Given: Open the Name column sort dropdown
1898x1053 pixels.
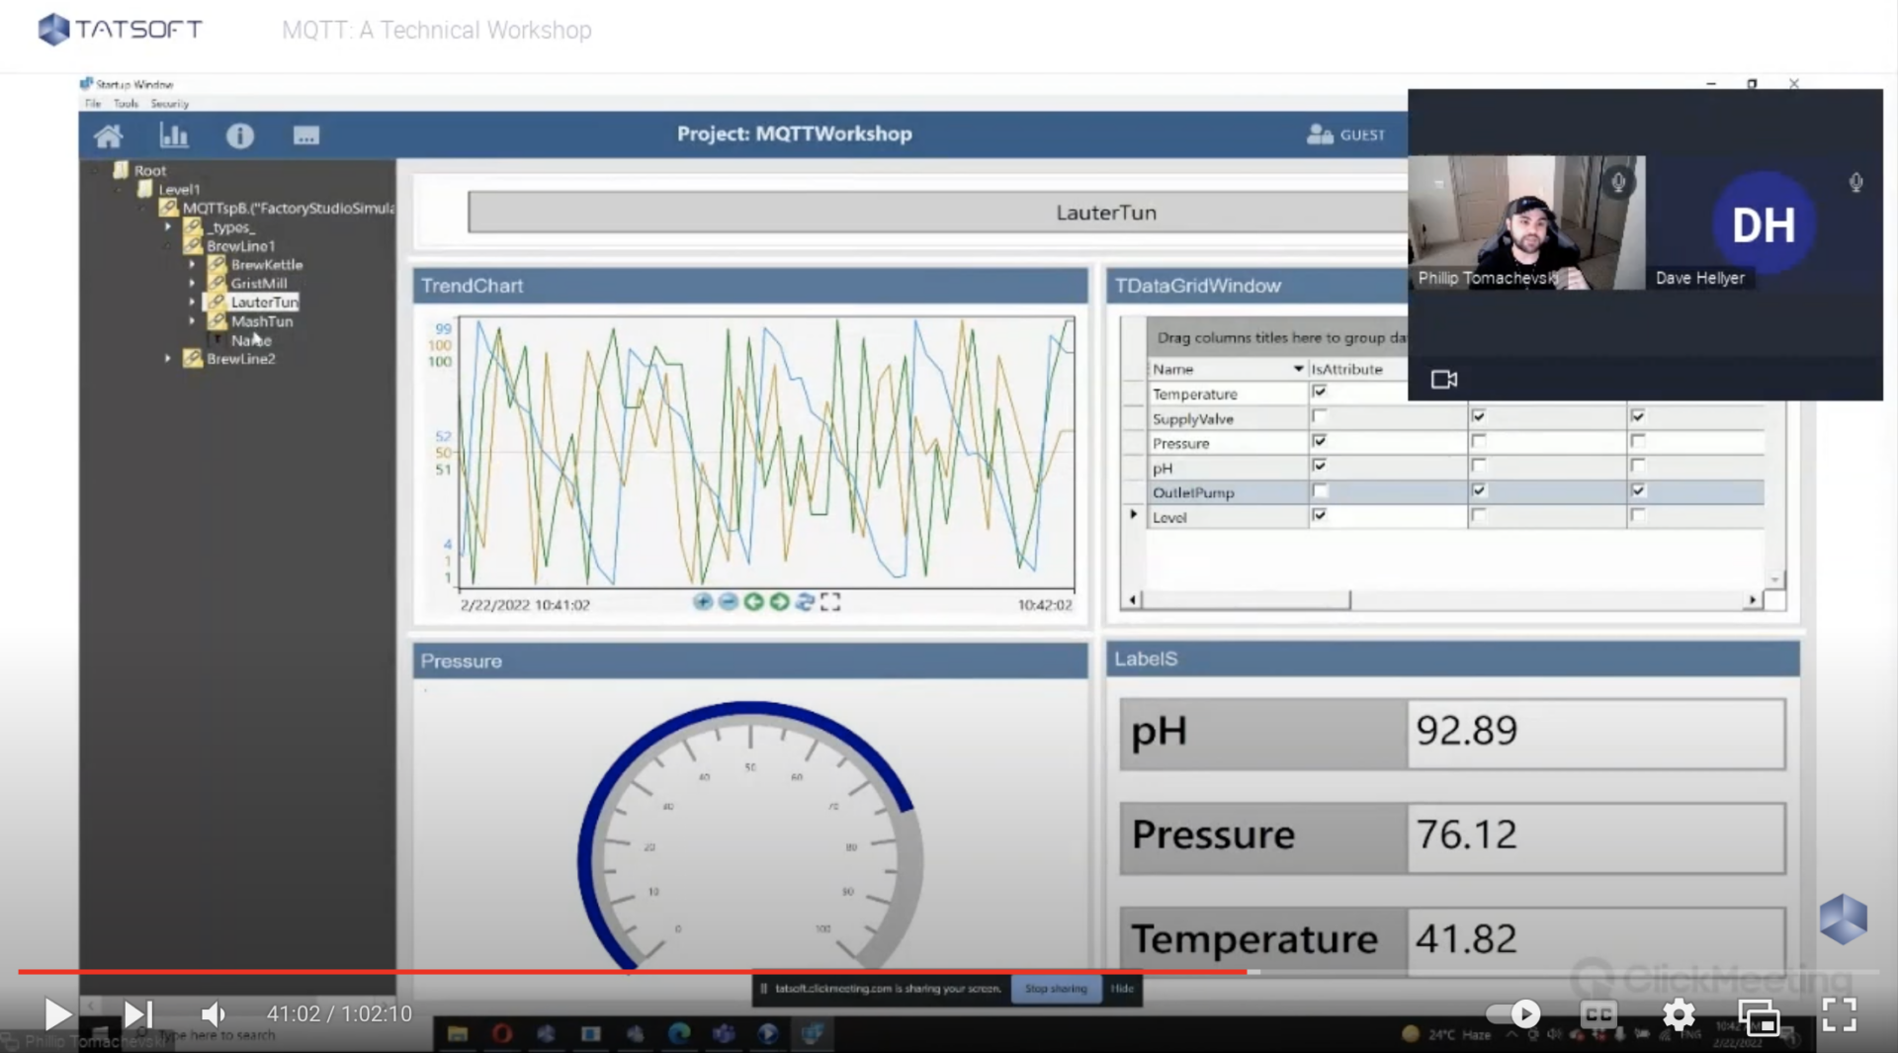Looking at the screenshot, I should coord(1298,369).
